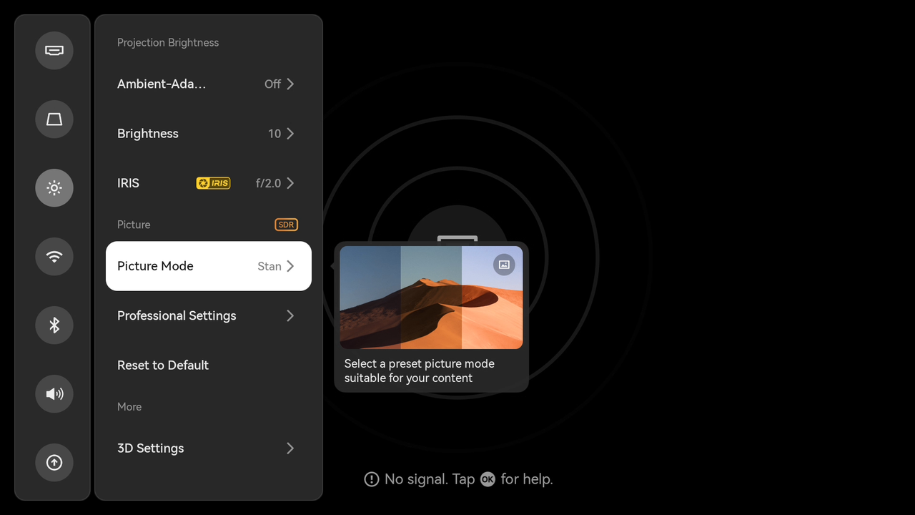Open Wi-Fi settings from sidebar
Screen dimensions: 915x515
tap(54, 257)
